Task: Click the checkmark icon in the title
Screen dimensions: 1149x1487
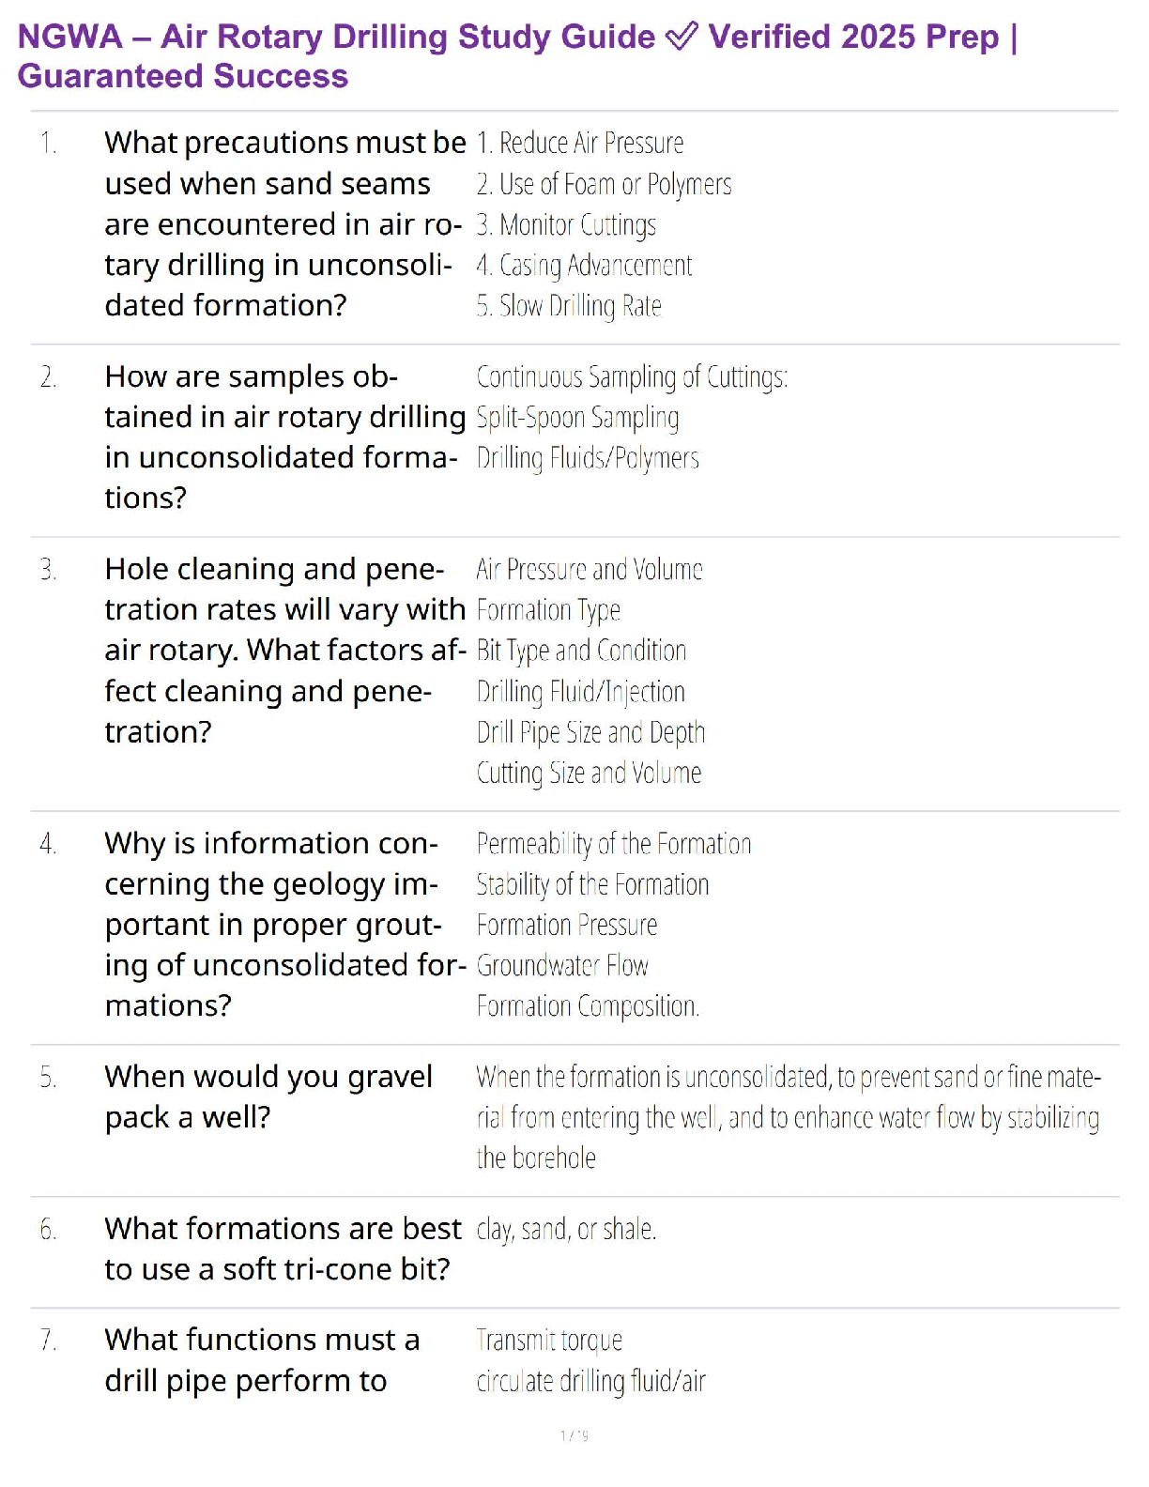Action: point(682,37)
